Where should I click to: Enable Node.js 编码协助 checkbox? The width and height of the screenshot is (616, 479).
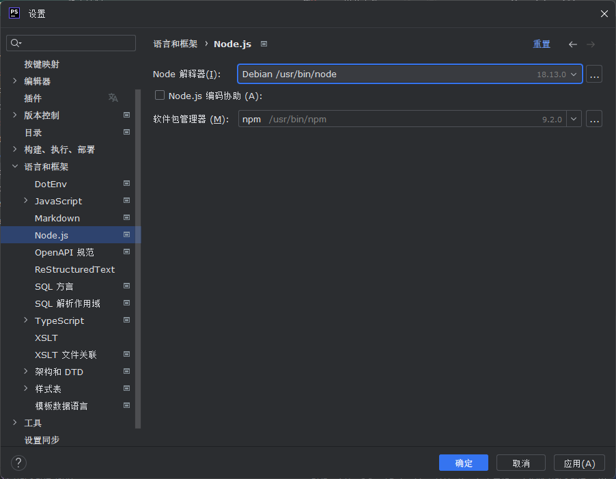tap(160, 95)
